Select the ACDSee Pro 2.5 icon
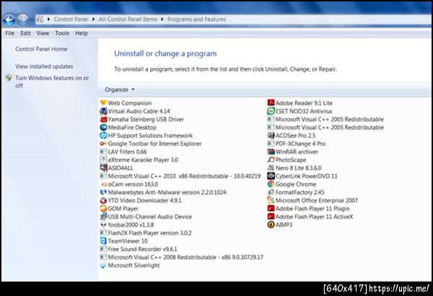 tap(271, 136)
